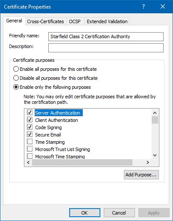Click the vertical scrollbar thumb in purposes list

tap(155, 120)
